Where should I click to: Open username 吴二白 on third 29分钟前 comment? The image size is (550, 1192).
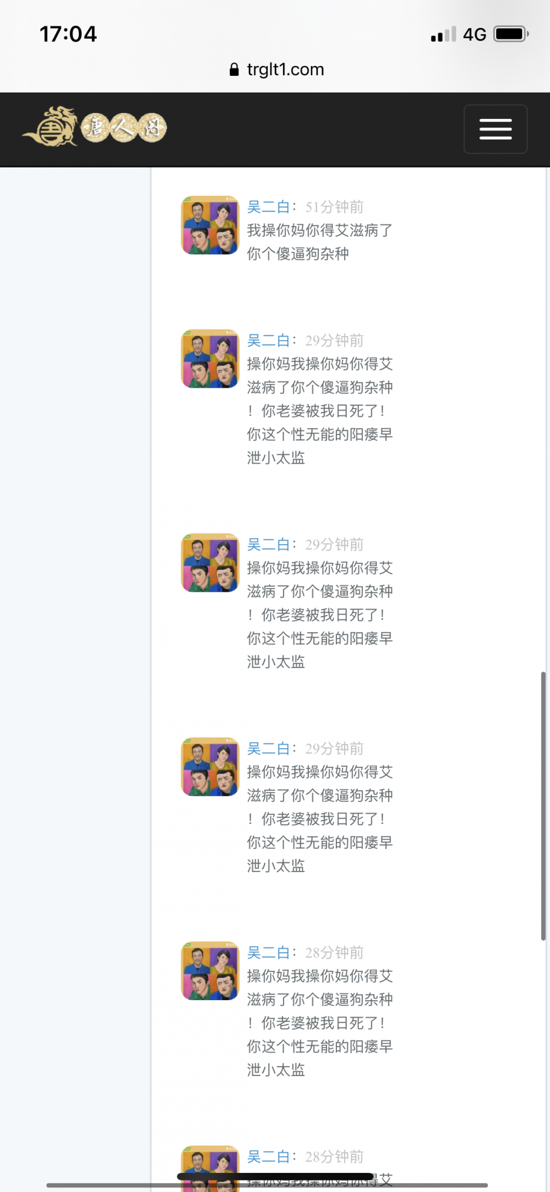(x=269, y=749)
